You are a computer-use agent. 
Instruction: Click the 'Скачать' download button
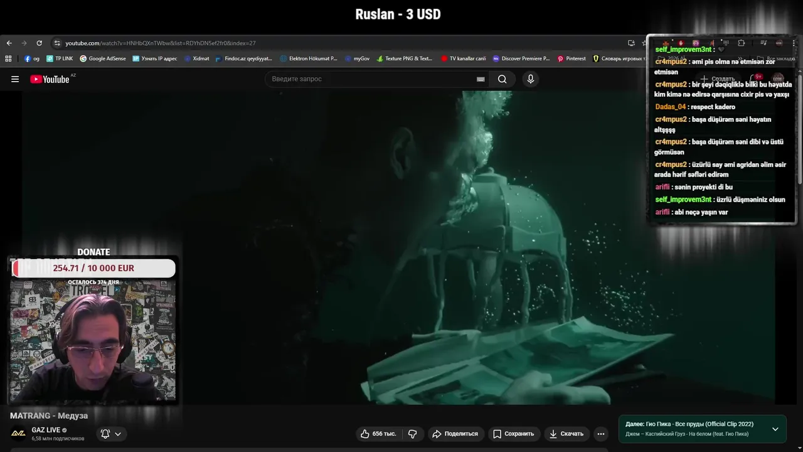pos(566,434)
